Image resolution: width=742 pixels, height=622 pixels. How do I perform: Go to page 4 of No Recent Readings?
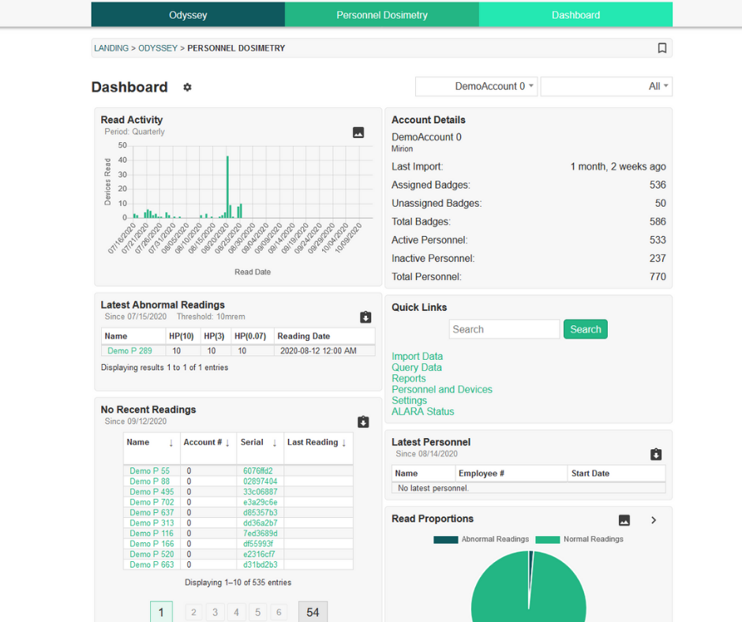point(236,612)
